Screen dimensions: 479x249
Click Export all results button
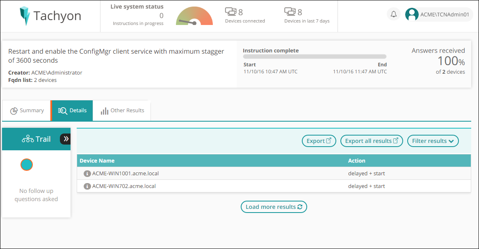(372, 141)
